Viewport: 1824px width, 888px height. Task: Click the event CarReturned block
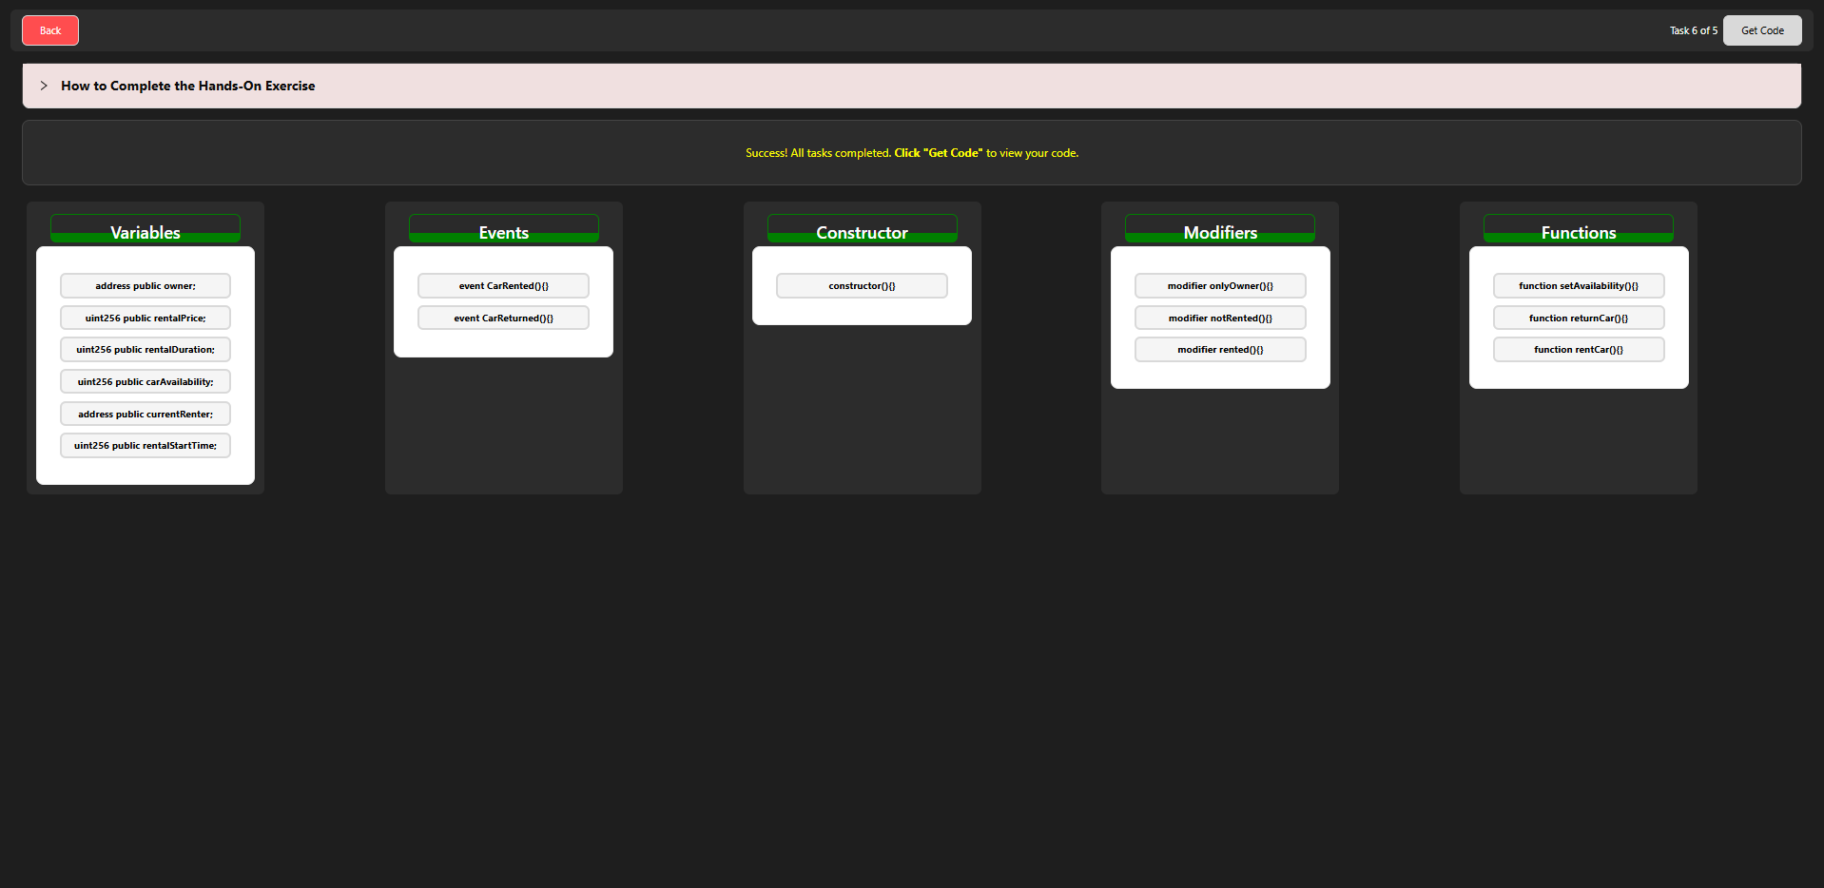pyautogui.click(x=503, y=318)
